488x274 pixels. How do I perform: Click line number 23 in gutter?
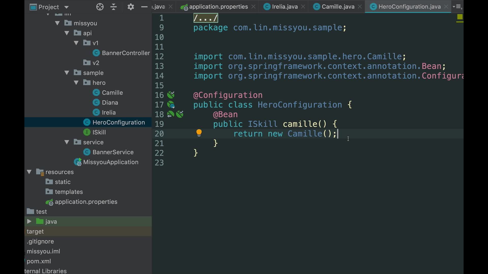click(x=159, y=163)
